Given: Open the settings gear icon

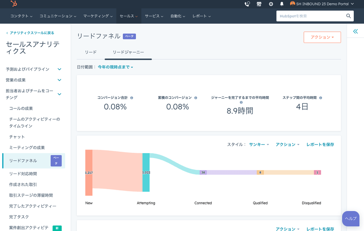Looking at the screenshot, I should point(271,4).
